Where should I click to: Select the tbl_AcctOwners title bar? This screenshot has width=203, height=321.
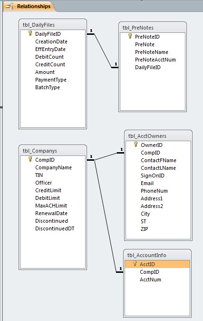click(158, 136)
